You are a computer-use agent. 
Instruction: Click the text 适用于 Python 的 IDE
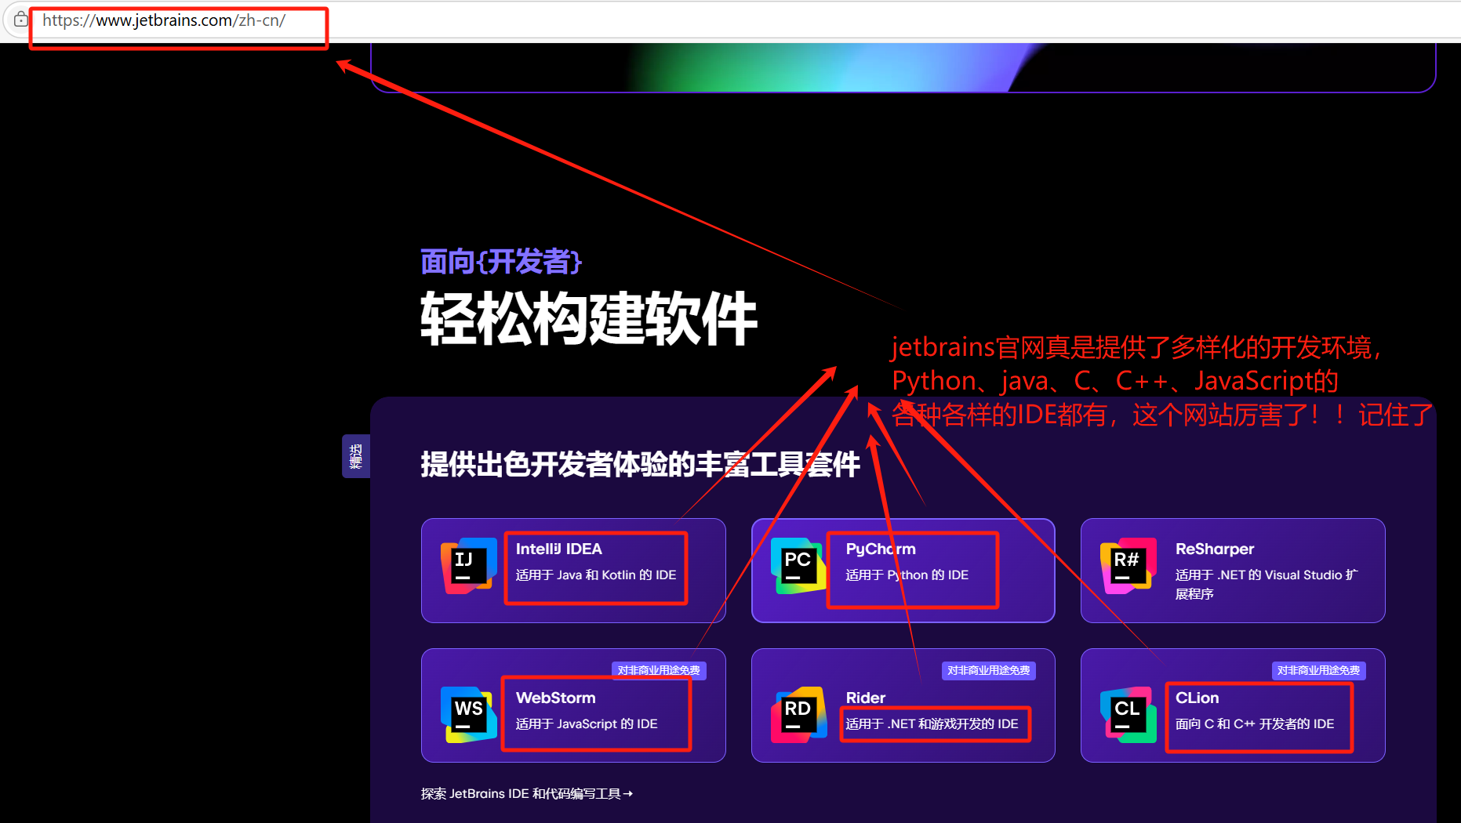(907, 575)
